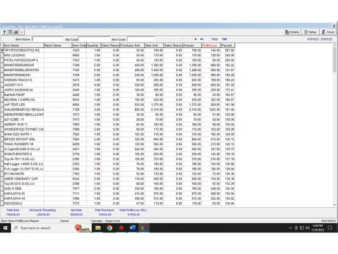Click the Sale Amt. column header
Viewport: 338px width, 254px height.
tap(154, 45)
